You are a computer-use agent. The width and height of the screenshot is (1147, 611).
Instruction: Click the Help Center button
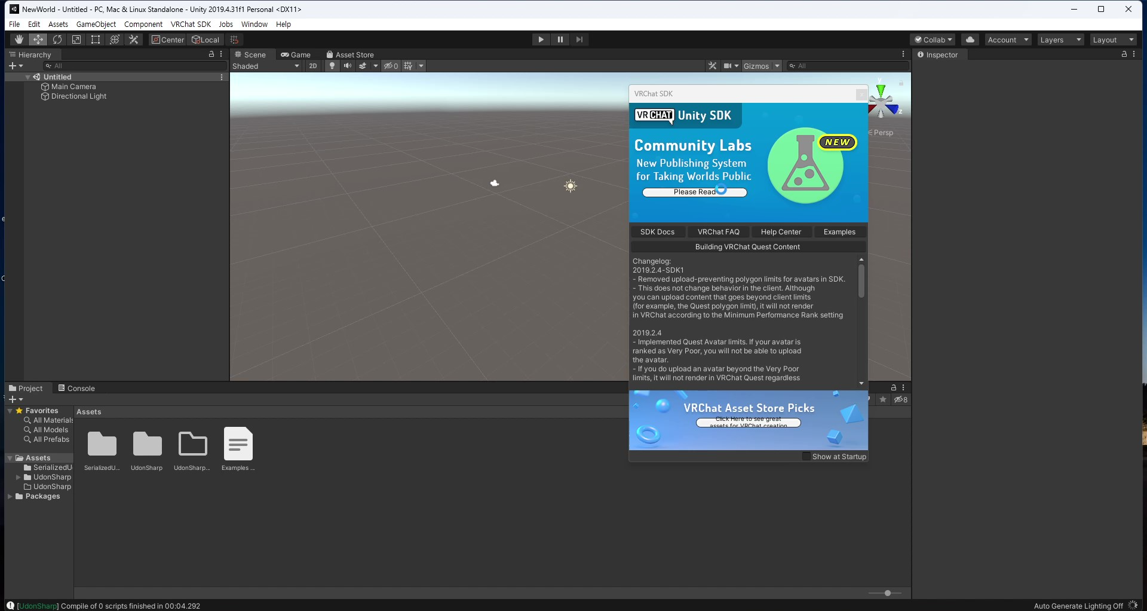coord(781,232)
